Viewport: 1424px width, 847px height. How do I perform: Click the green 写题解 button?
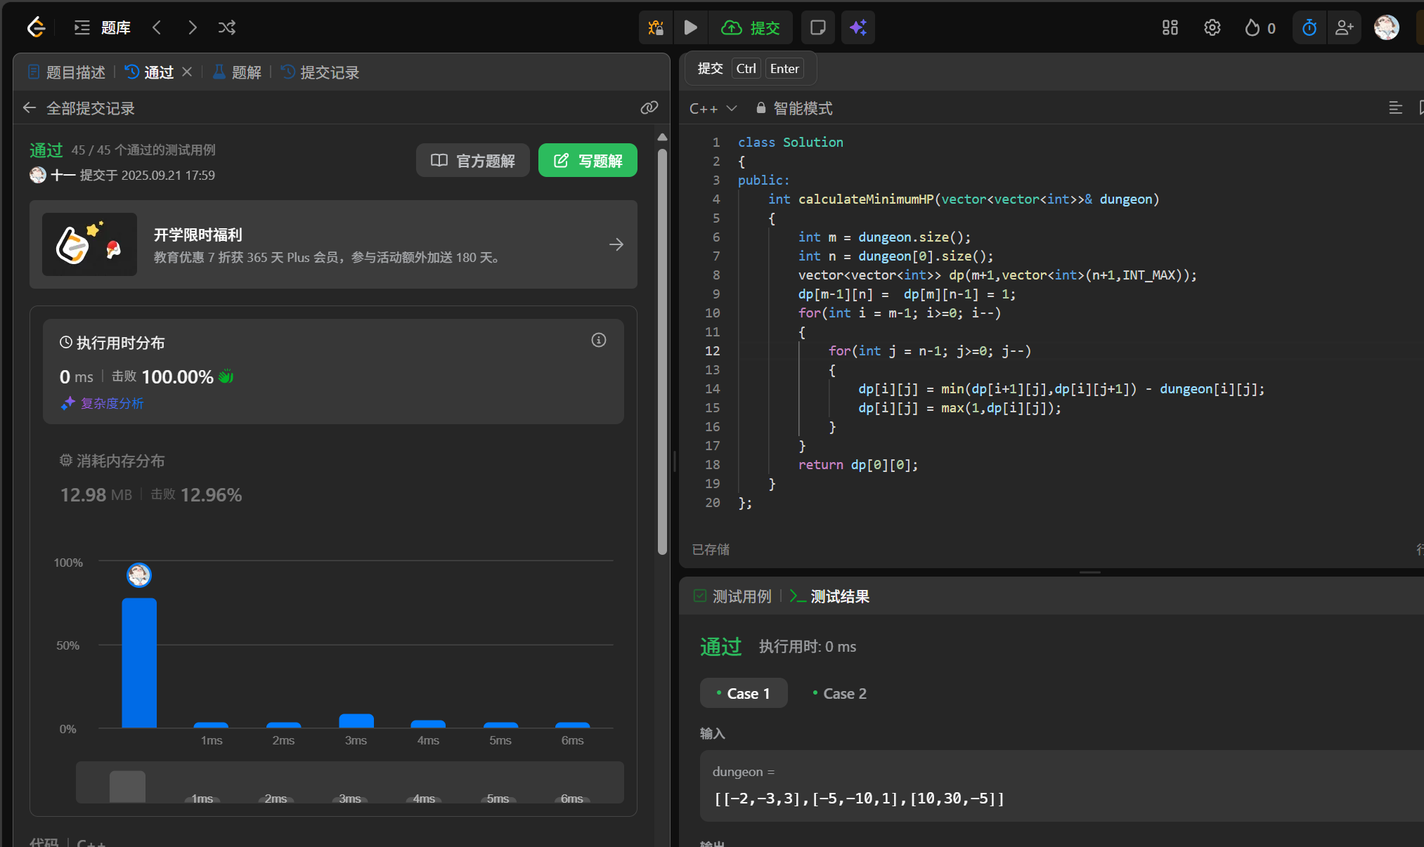point(588,161)
